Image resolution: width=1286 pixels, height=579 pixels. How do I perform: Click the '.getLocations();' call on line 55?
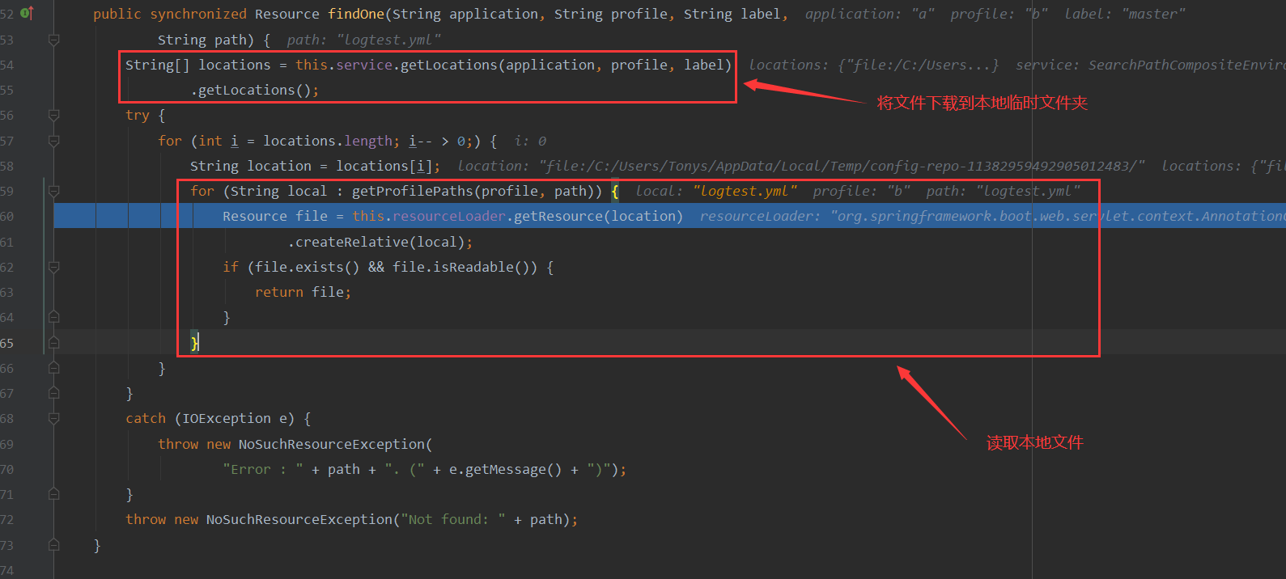(x=255, y=90)
